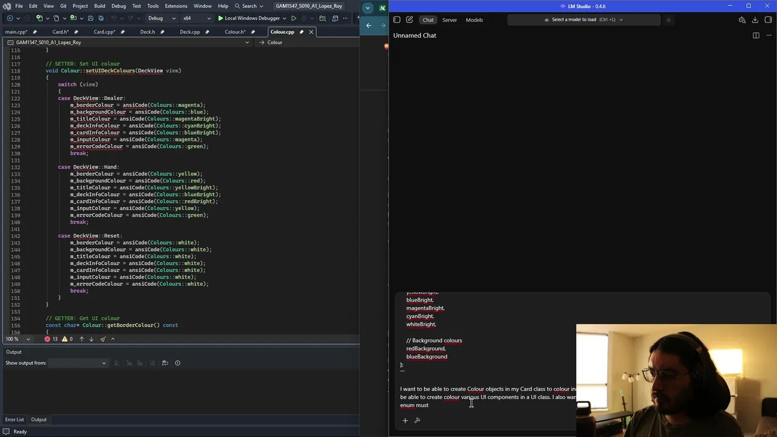Image resolution: width=777 pixels, height=437 pixels.
Task: Click the Save All toolbar icon
Action: click(101, 18)
